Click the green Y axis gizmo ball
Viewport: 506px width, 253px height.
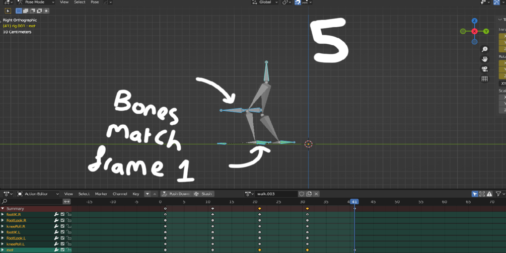click(x=486, y=31)
